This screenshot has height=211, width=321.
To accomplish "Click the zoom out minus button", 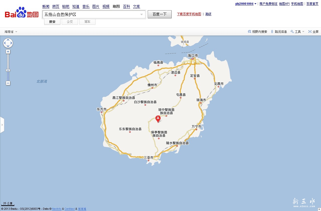I will [x=8, y=83].
